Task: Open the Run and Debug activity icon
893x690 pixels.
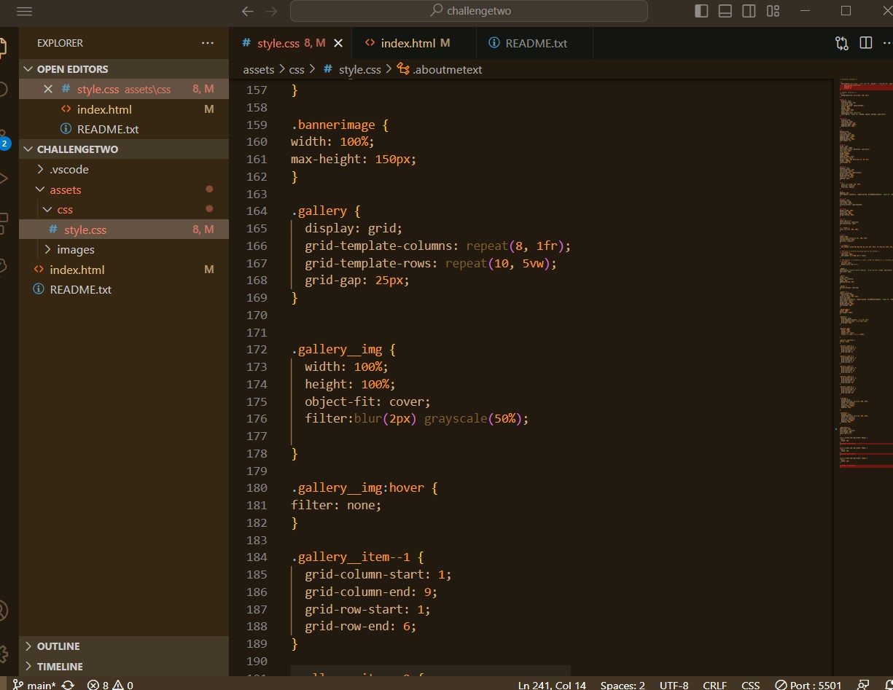Action: click(x=3, y=179)
